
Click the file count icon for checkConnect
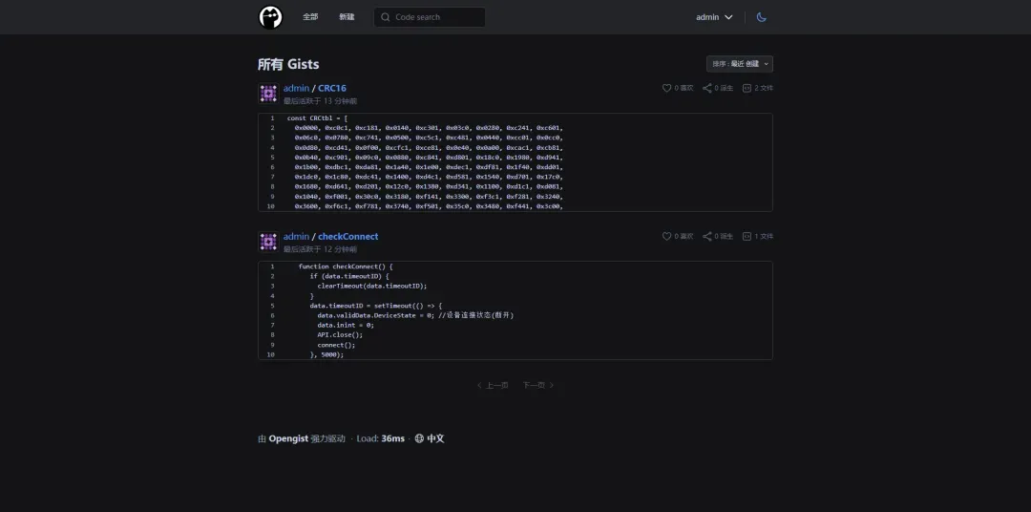pyautogui.click(x=748, y=236)
